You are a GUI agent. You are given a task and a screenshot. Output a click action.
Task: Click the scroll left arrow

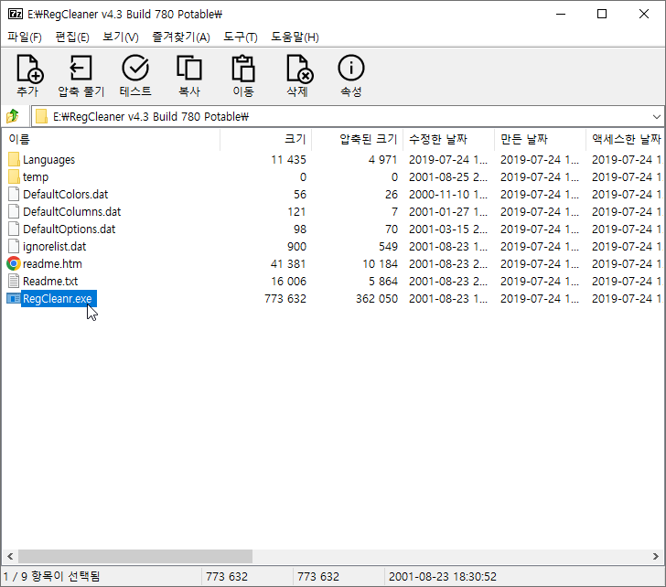pos(10,556)
